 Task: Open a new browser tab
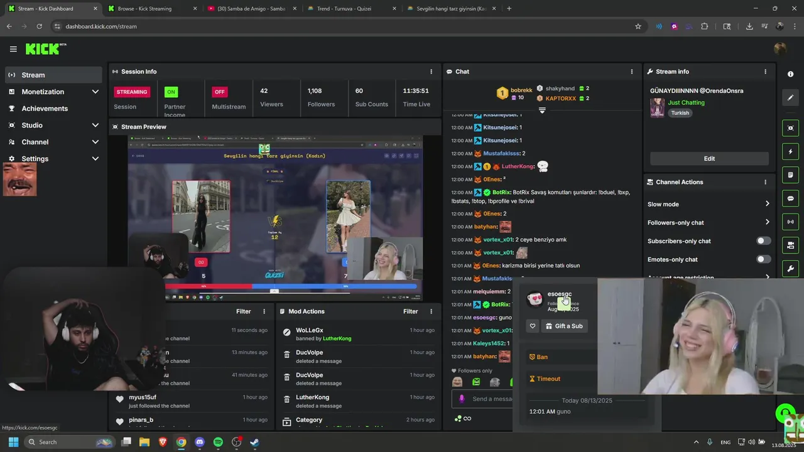(x=509, y=9)
